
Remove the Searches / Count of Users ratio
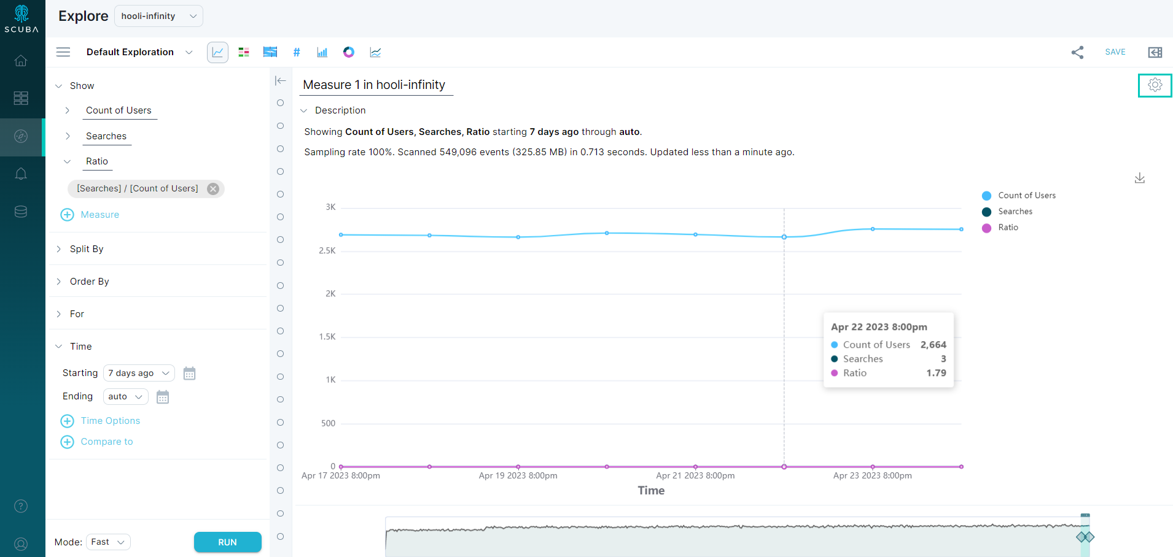click(x=213, y=189)
